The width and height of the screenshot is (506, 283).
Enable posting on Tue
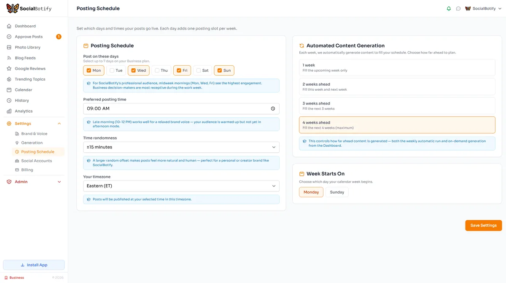[111, 70]
